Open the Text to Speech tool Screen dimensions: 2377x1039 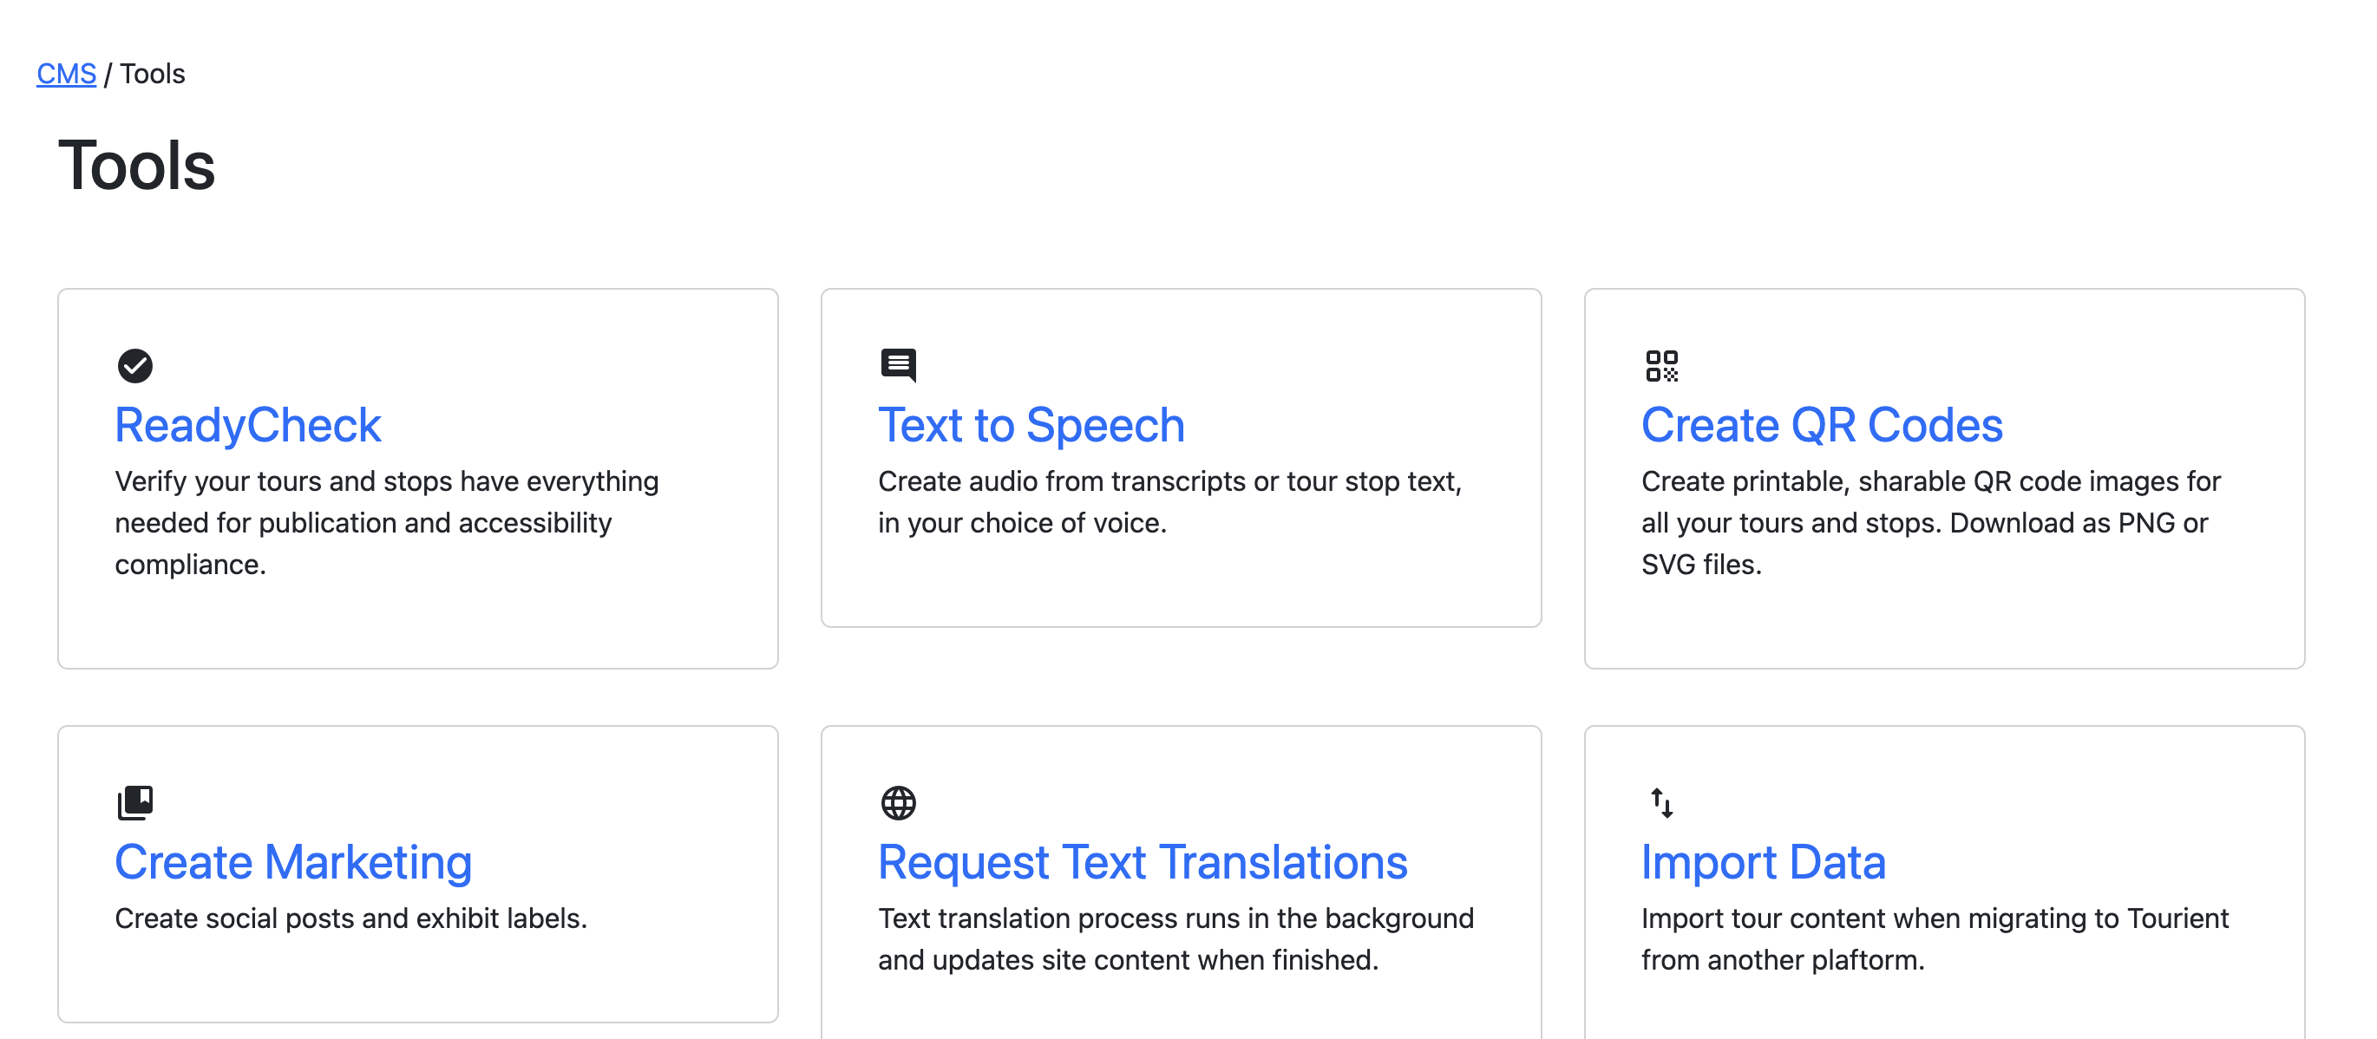(x=1031, y=425)
